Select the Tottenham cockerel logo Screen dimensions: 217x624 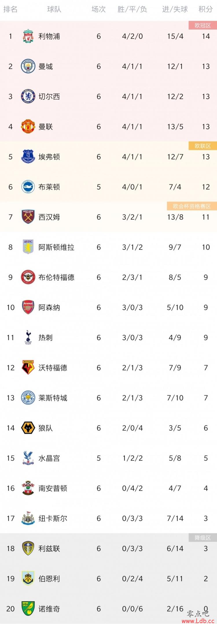pos(28,337)
